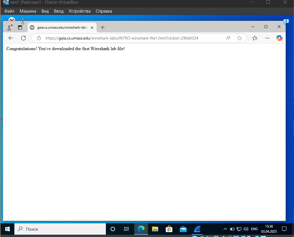The height and width of the screenshot is (237, 294).
Task: Open VirtualBox Файл menu
Action: point(9,11)
